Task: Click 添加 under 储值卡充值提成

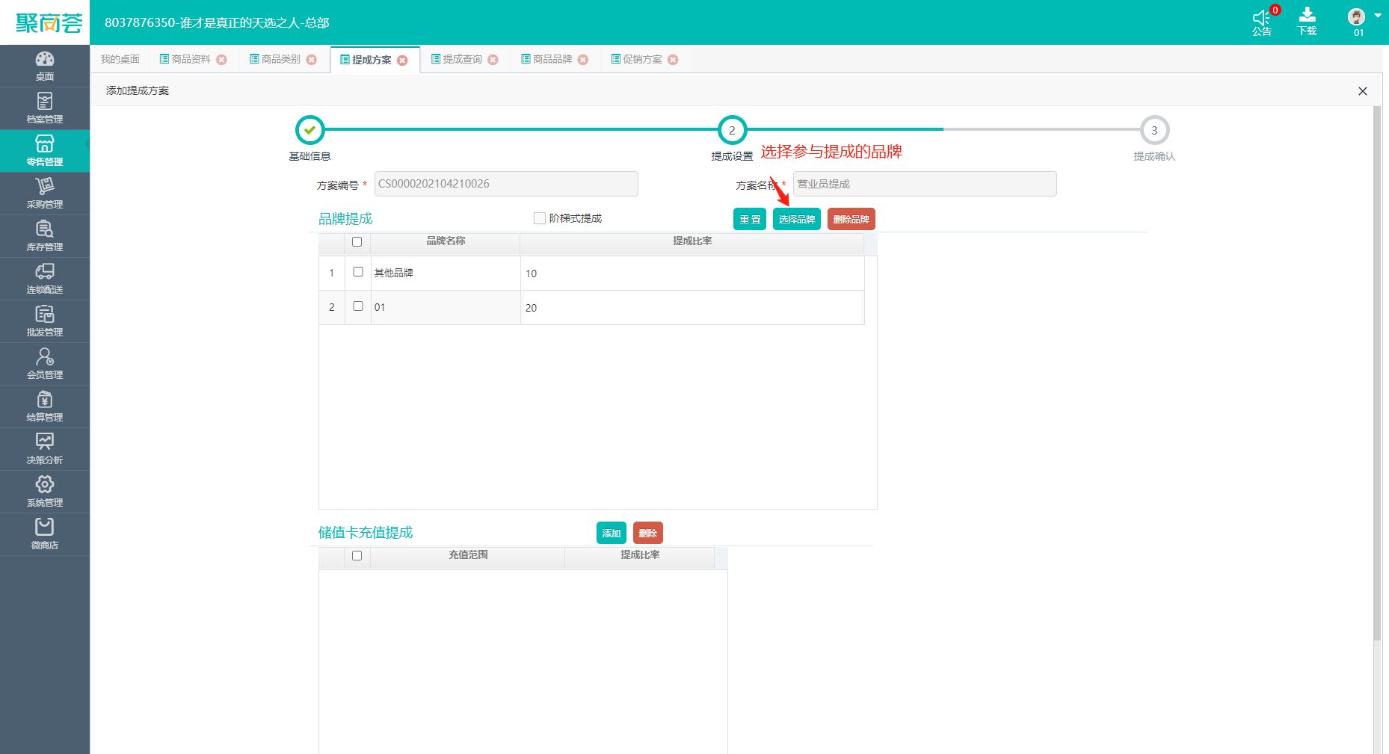Action: 612,533
